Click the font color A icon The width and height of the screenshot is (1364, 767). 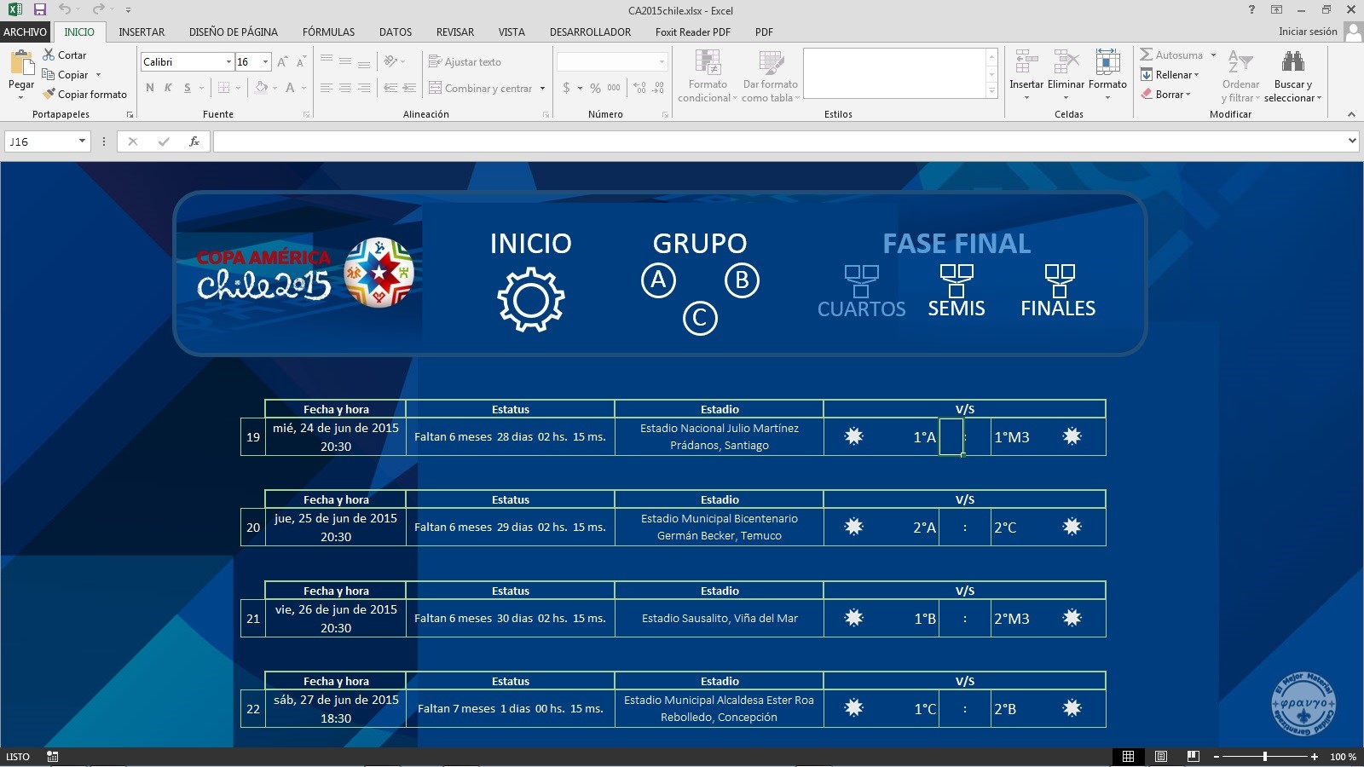290,88
